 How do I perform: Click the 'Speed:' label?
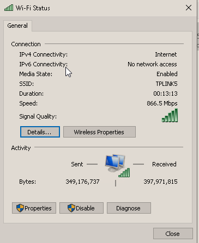tap(28, 103)
